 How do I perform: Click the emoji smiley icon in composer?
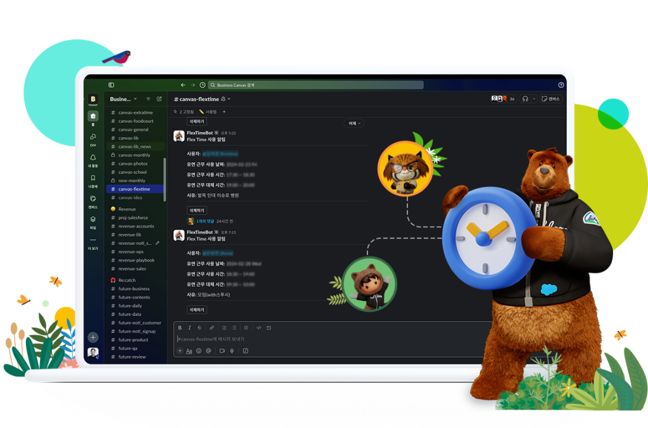198,351
